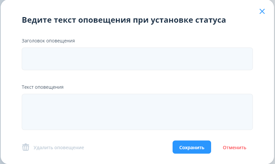Click the "Заголовок оповещения" field label
275x164 pixels.
click(48, 41)
